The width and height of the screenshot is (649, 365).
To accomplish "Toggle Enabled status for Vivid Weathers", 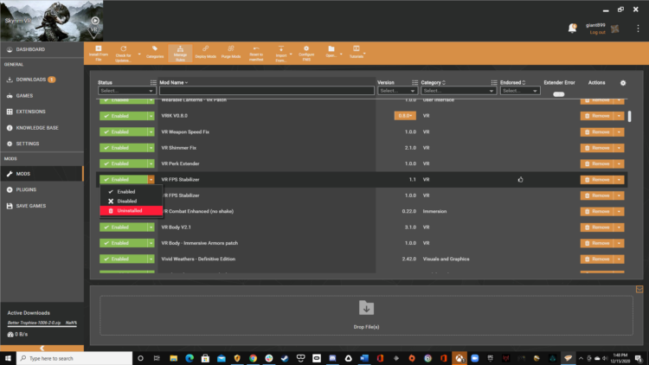I will pos(124,259).
